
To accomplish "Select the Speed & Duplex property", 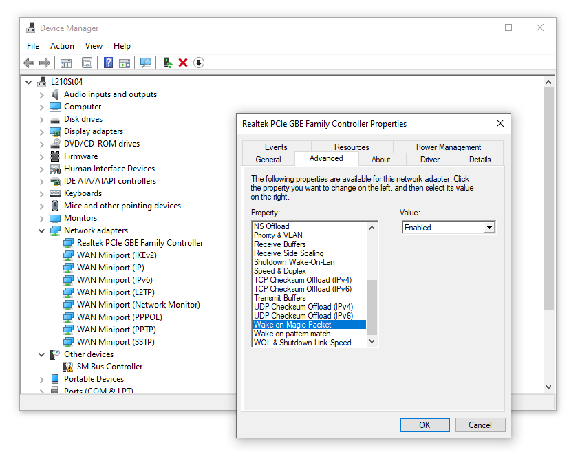I will point(310,271).
